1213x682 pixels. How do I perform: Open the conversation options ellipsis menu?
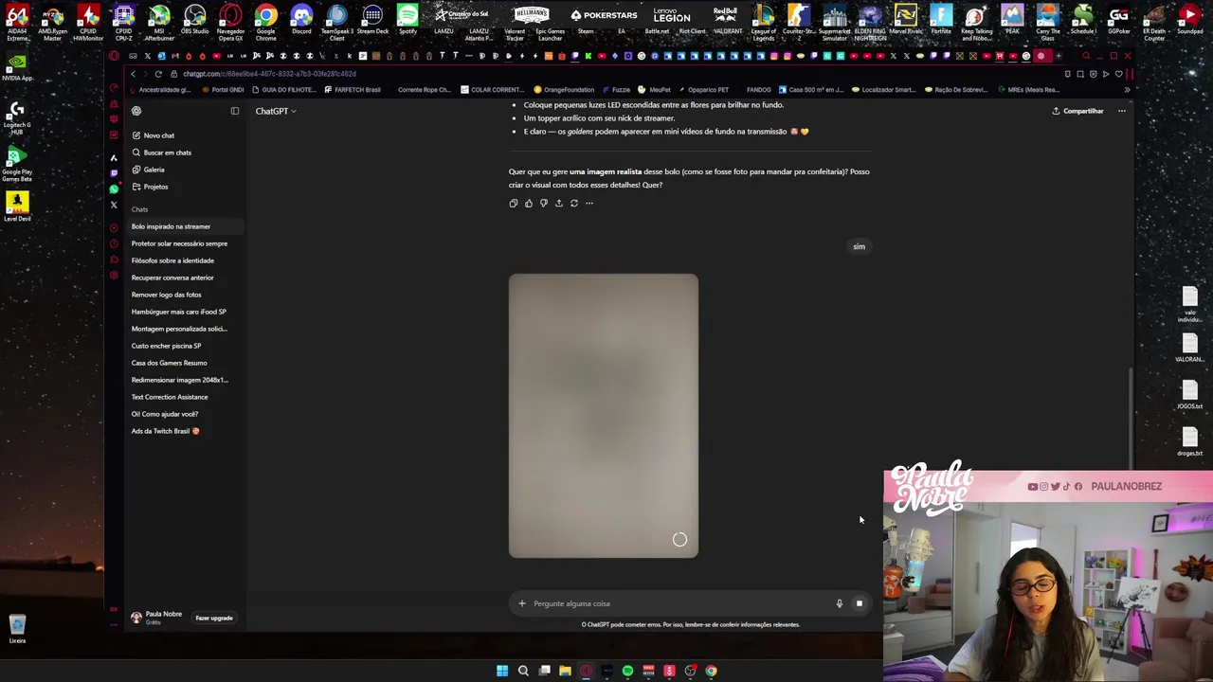tap(1122, 111)
